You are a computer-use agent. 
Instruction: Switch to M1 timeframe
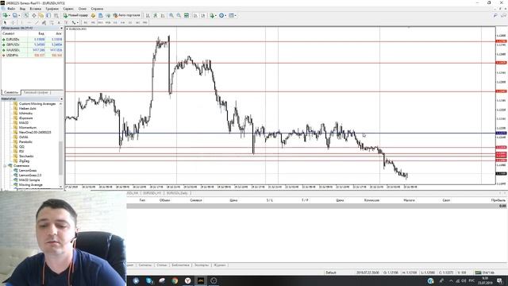pyautogui.click(x=86, y=22)
